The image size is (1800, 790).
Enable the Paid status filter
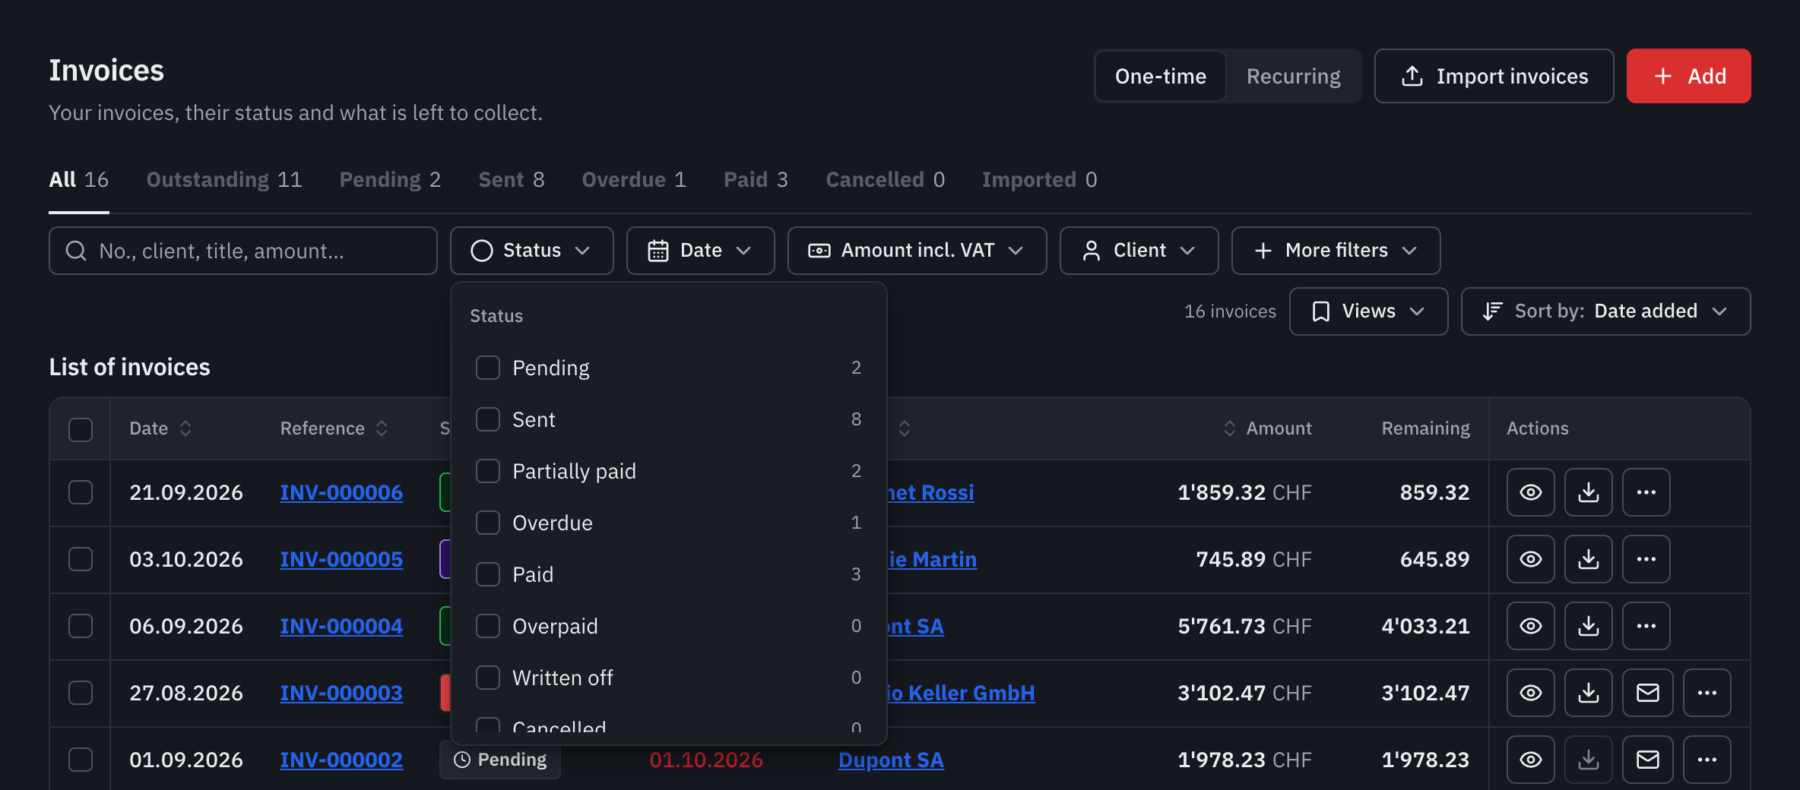coord(488,574)
